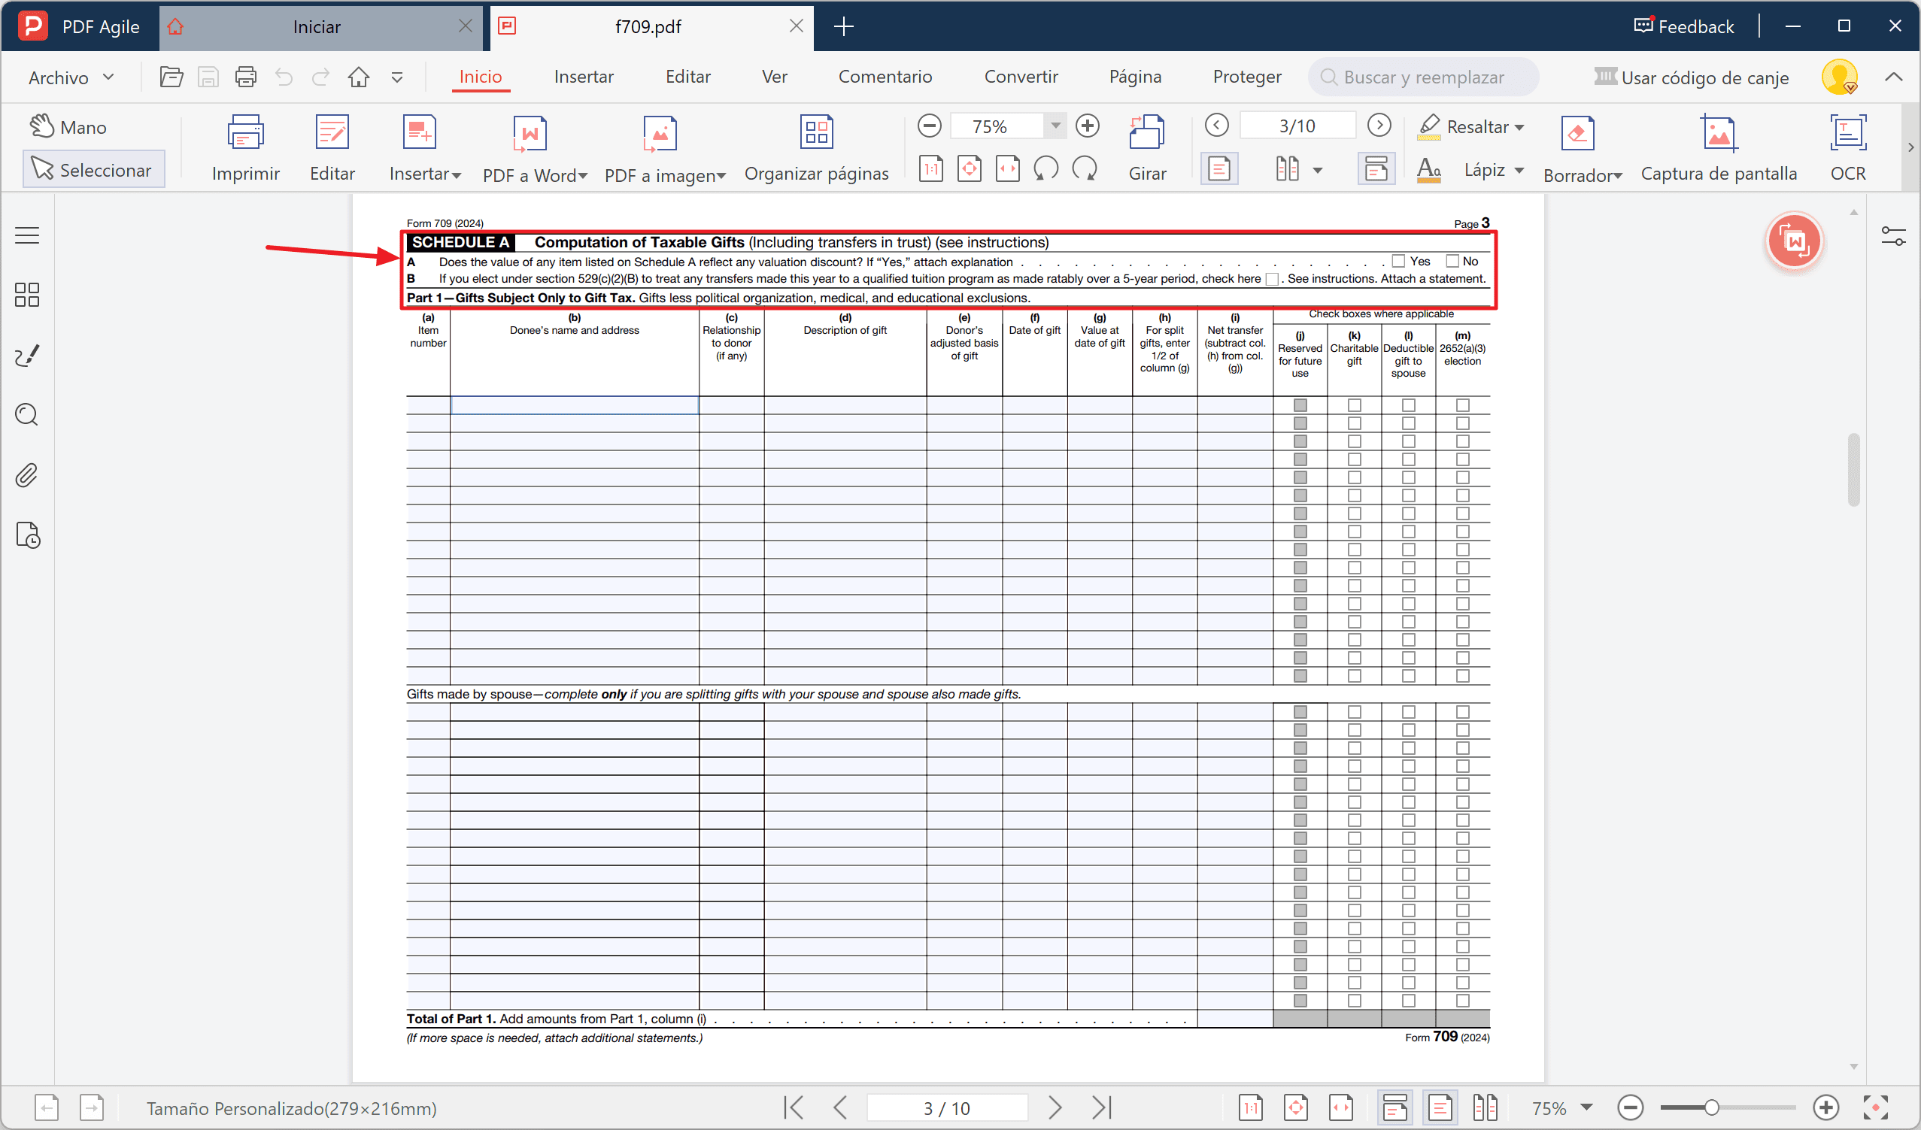The height and width of the screenshot is (1130, 1921).
Task: Select the Captura de pantalla tool
Action: pyautogui.click(x=1719, y=148)
